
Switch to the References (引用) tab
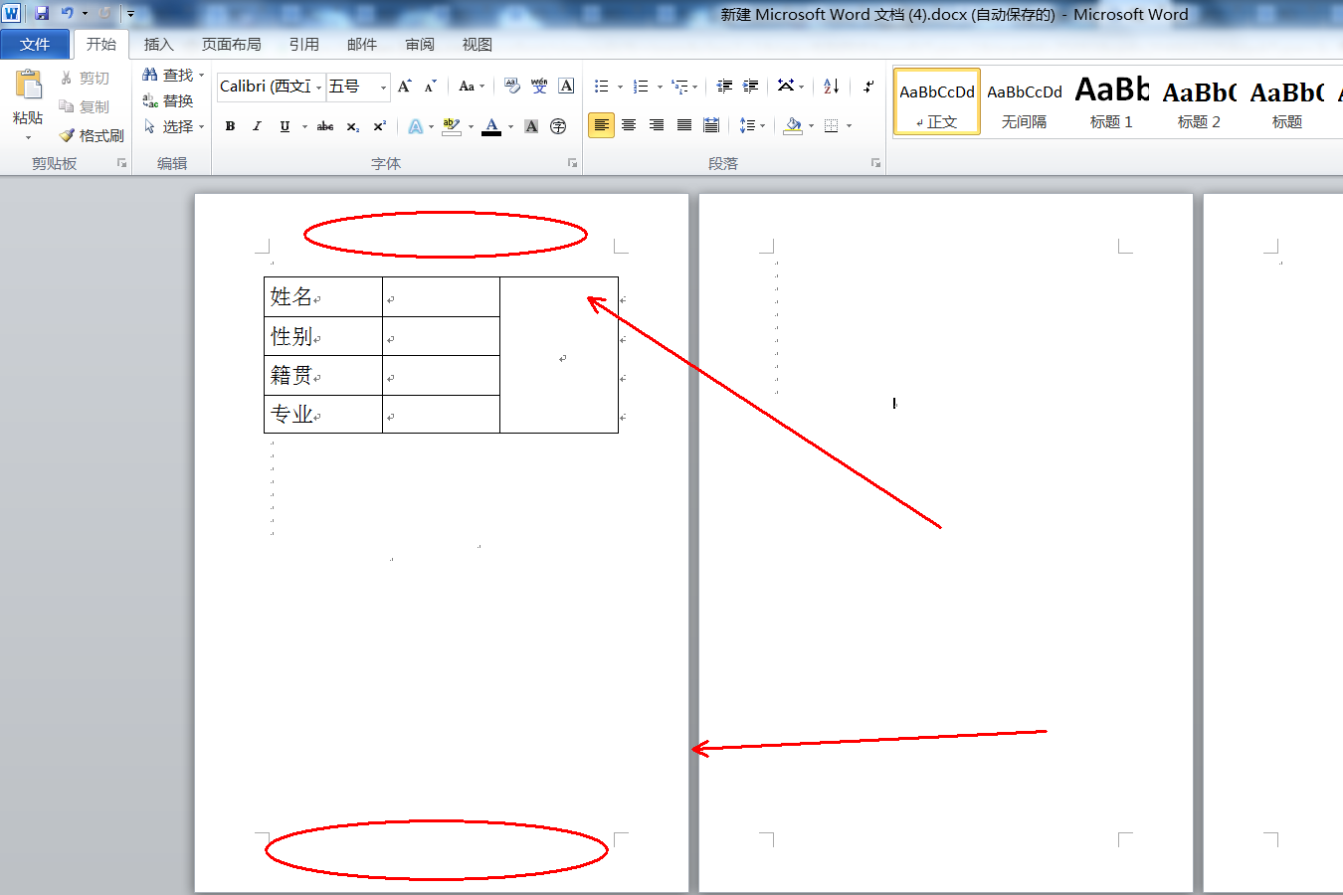pyautogui.click(x=303, y=45)
